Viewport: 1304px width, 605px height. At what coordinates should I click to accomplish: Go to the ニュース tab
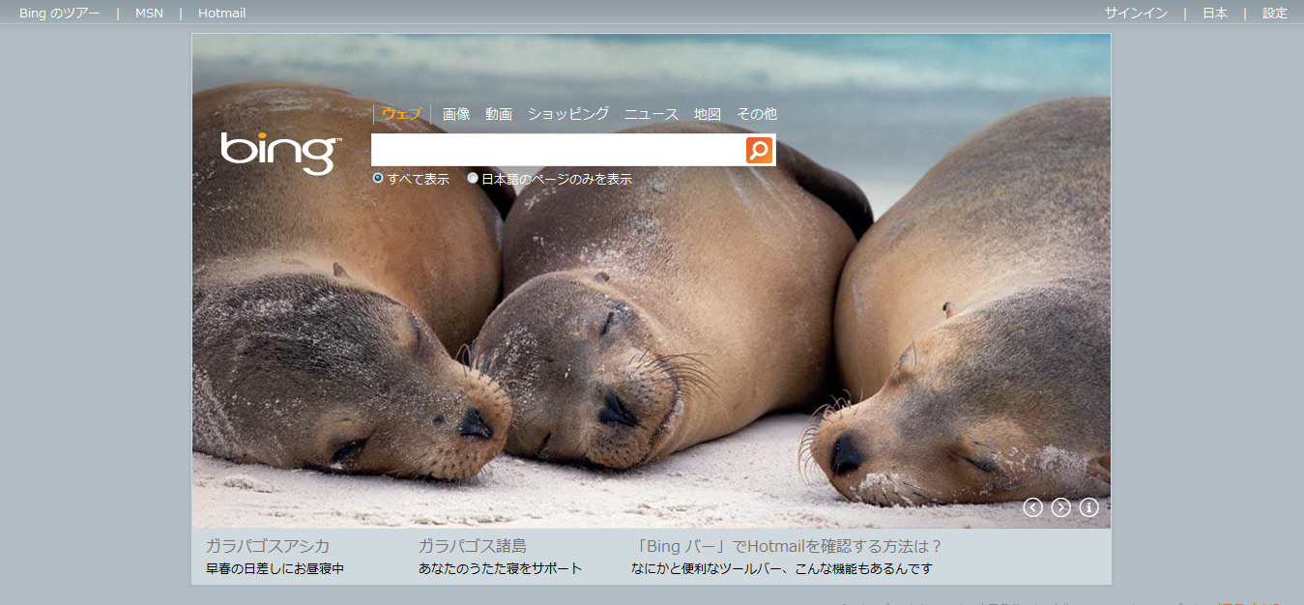tap(651, 114)
